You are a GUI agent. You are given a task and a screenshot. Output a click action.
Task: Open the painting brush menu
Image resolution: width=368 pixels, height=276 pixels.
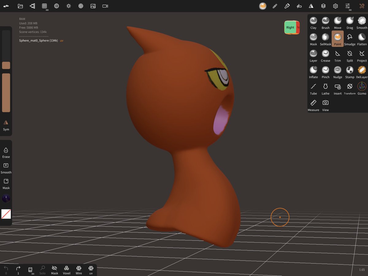(x=275, y=6)
